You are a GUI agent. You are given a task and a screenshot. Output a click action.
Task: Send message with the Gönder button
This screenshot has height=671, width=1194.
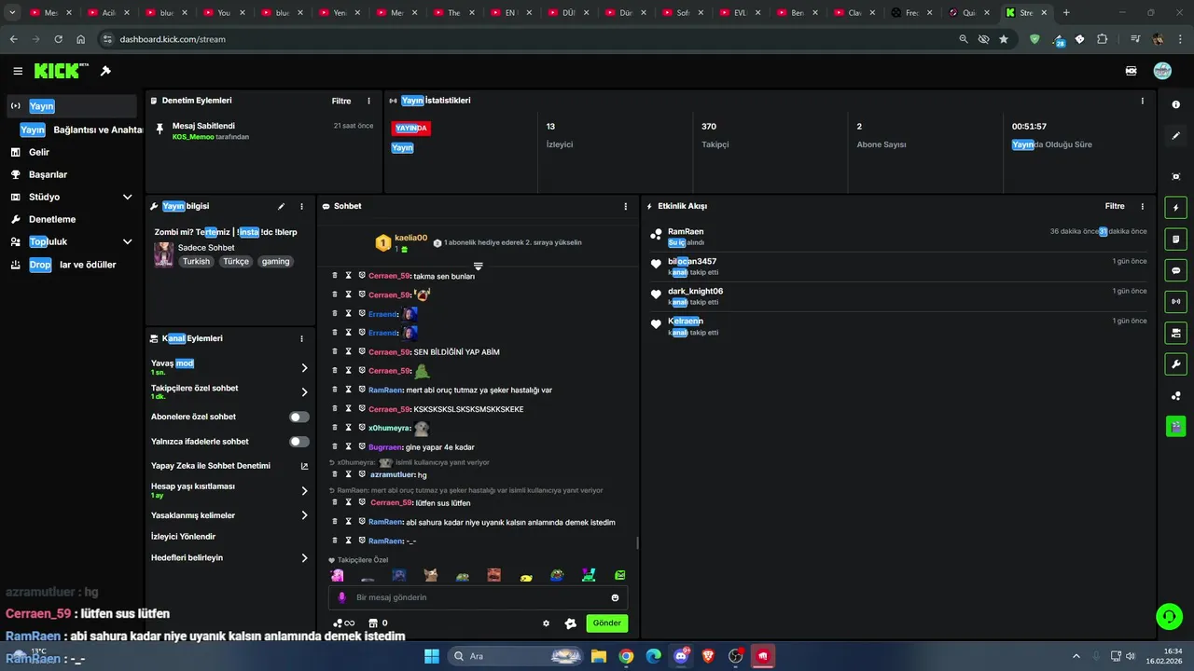pos(606,623)
